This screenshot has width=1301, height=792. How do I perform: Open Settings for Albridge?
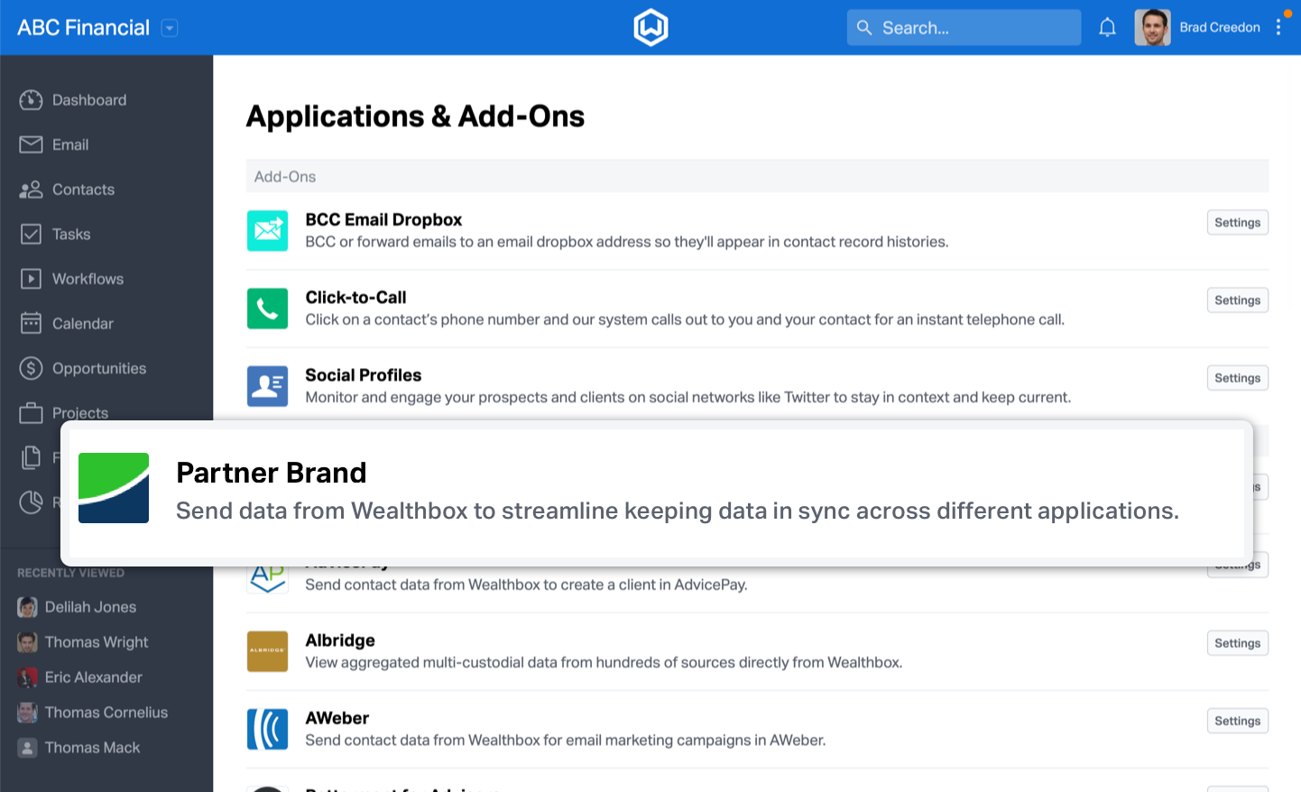pos(1238,643)
